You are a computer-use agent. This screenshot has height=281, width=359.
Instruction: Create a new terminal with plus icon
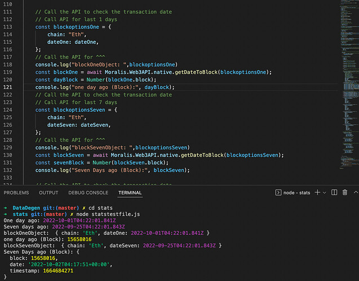click(x=317, y=192)
